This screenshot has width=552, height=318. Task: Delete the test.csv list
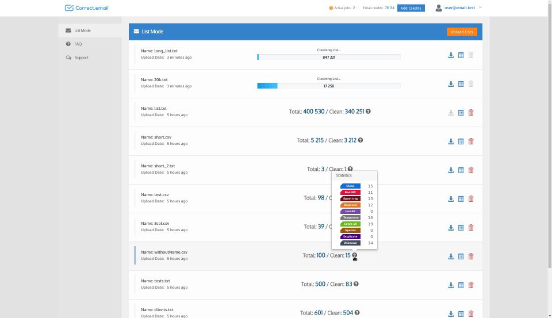point(471,199)
